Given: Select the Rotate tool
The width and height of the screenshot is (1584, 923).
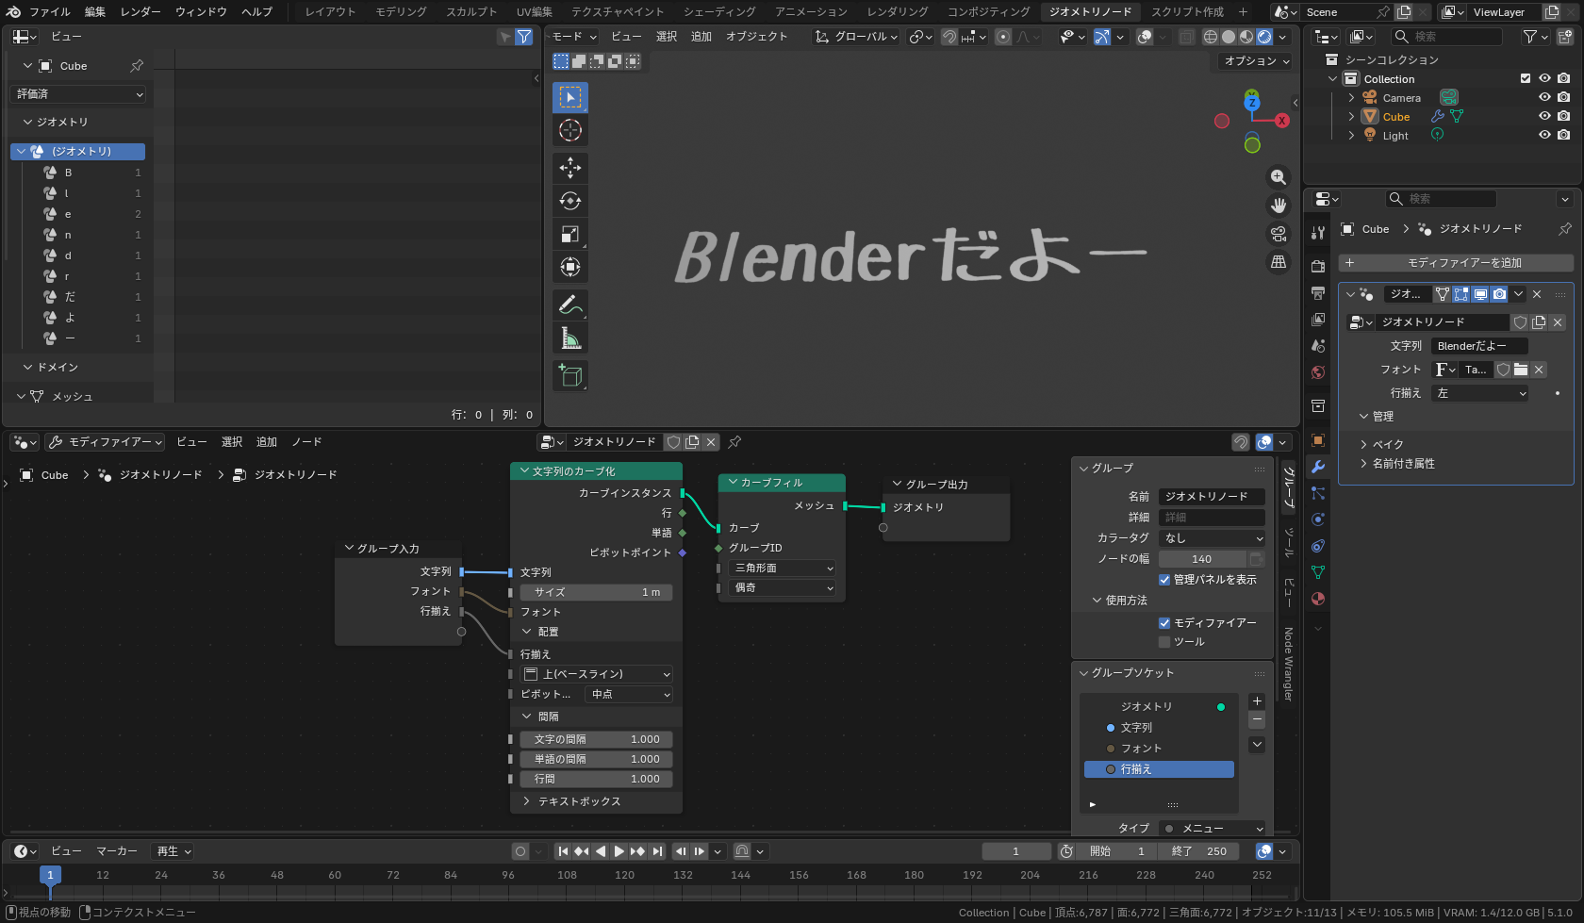Looking at the screenshot, I should [569, 201].
